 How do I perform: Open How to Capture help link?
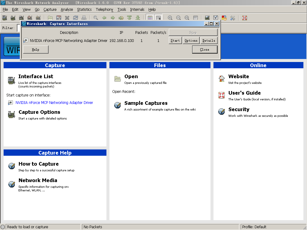coord(39,164)
